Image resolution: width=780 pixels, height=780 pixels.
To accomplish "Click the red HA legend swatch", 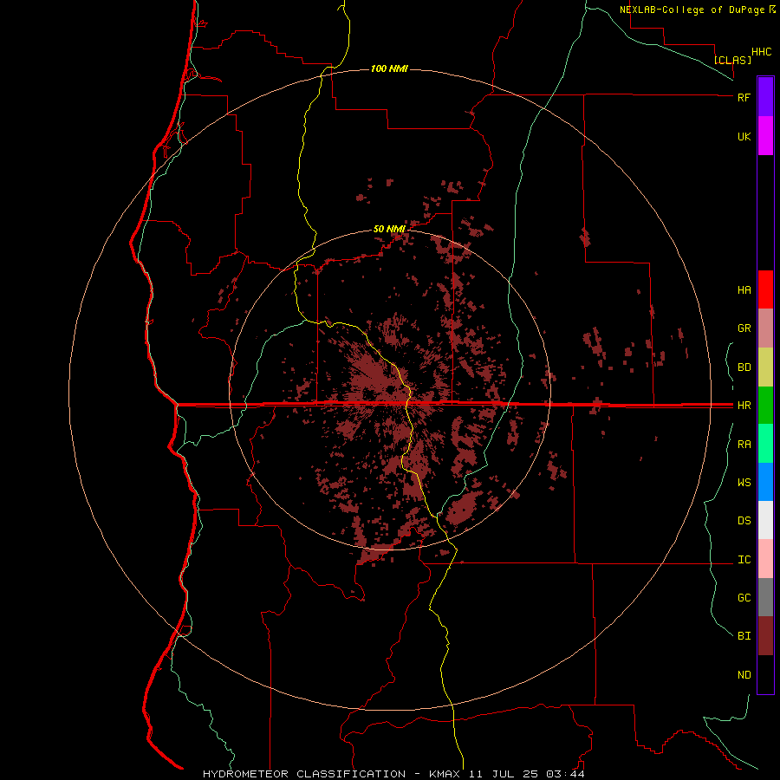I will coord(765,289).
